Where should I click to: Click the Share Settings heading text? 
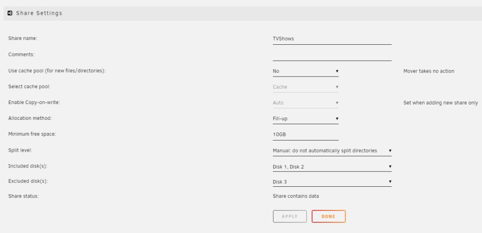tap(39, 13)
